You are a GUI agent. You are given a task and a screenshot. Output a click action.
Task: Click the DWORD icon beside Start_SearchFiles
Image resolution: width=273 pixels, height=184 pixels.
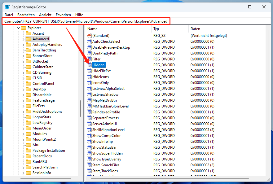[89, 165]
